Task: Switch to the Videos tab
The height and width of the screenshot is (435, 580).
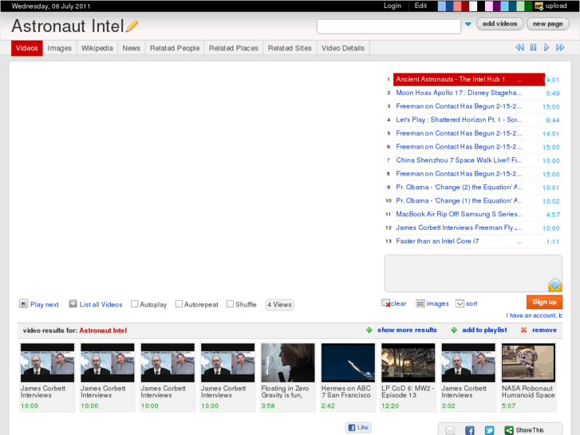Action: pyautogui.click(x=27, y=48)
